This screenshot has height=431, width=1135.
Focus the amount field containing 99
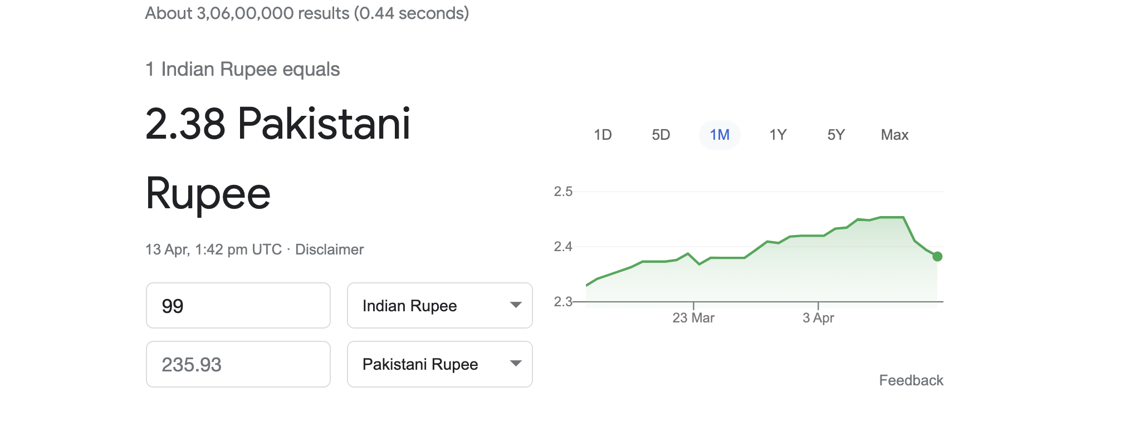238,306
